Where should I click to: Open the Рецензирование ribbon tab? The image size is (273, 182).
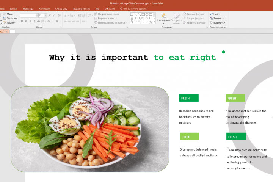(x=81, y=9)
